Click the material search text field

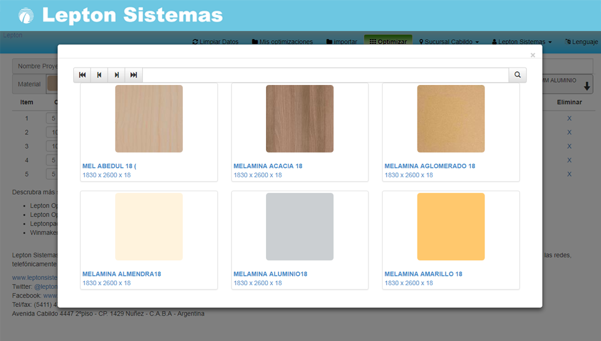326,75
